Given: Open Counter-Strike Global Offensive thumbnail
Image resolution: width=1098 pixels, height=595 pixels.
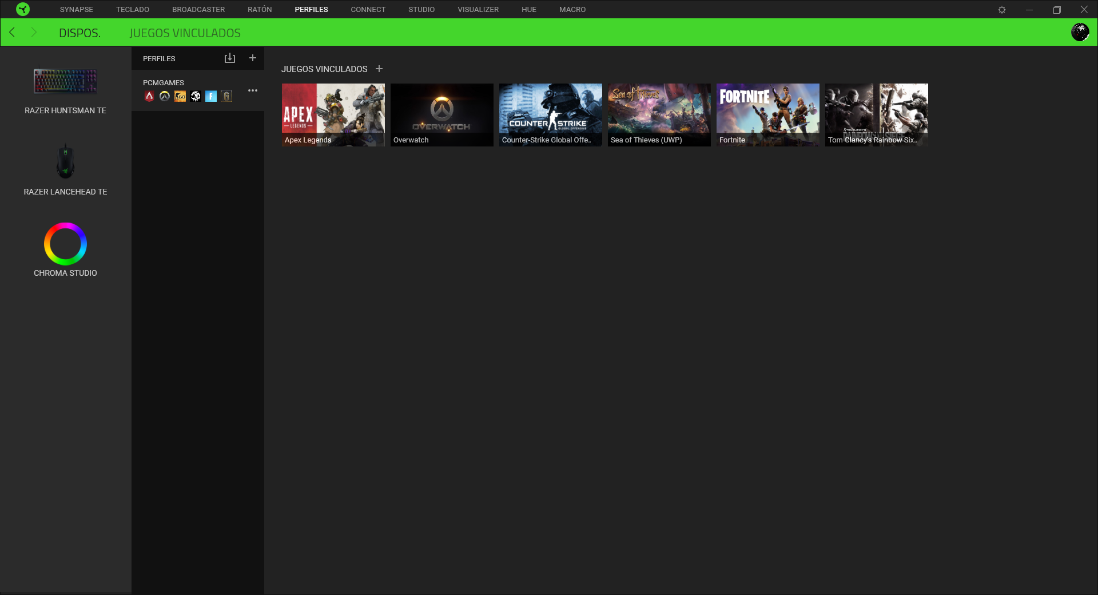Looking at the screenshot, I should [551, 115].
